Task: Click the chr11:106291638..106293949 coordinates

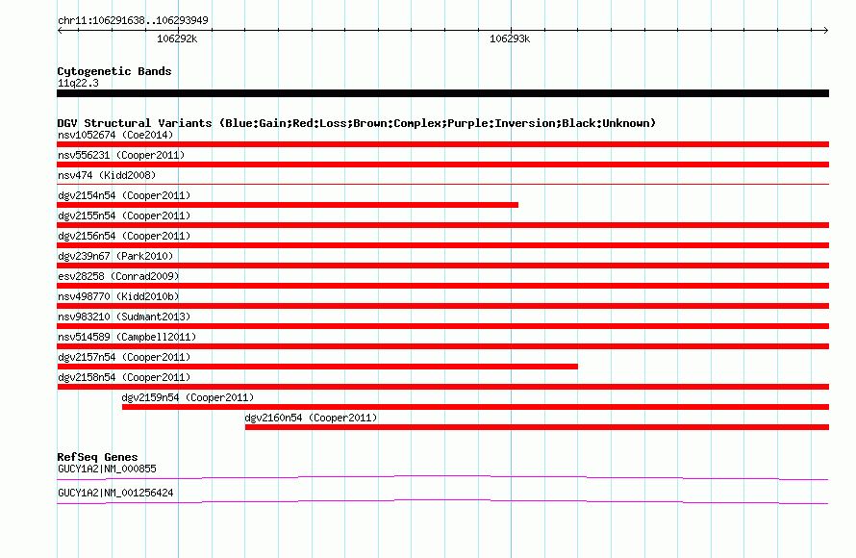Action: coord(133,20)
